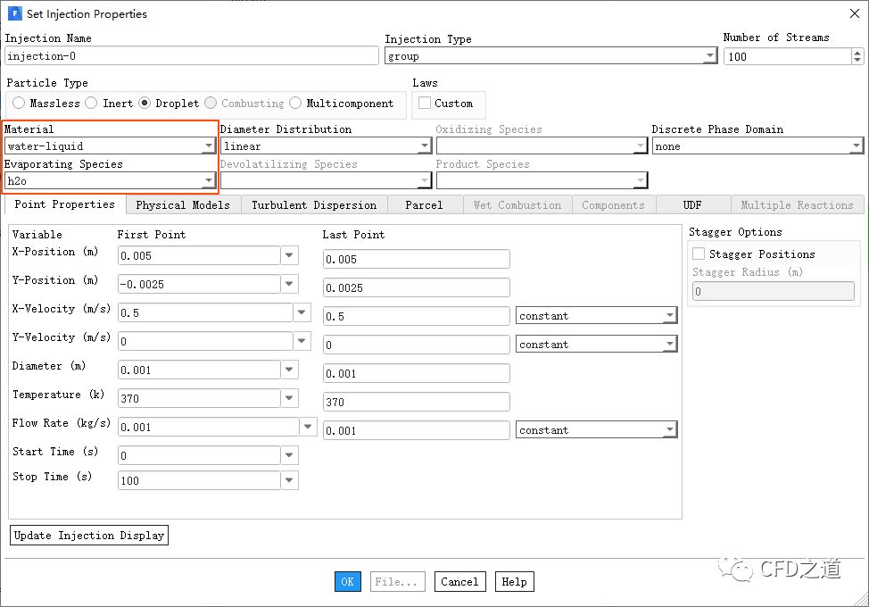This screenshot has width=869, height=607.
Task: Expand Flow Rate first point dropdown arrow
Action: click(x=308, y=427)
